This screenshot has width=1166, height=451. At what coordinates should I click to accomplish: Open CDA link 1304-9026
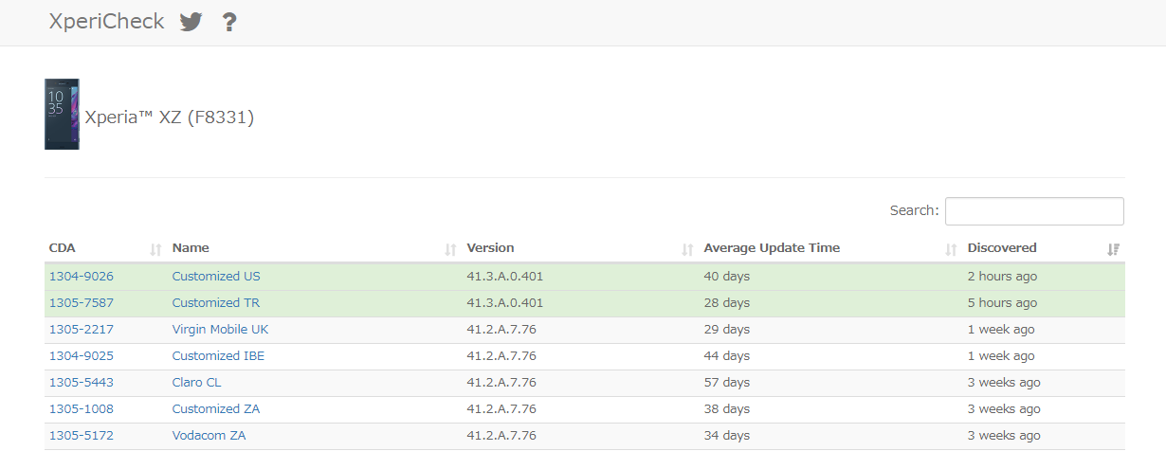(82, 277)
